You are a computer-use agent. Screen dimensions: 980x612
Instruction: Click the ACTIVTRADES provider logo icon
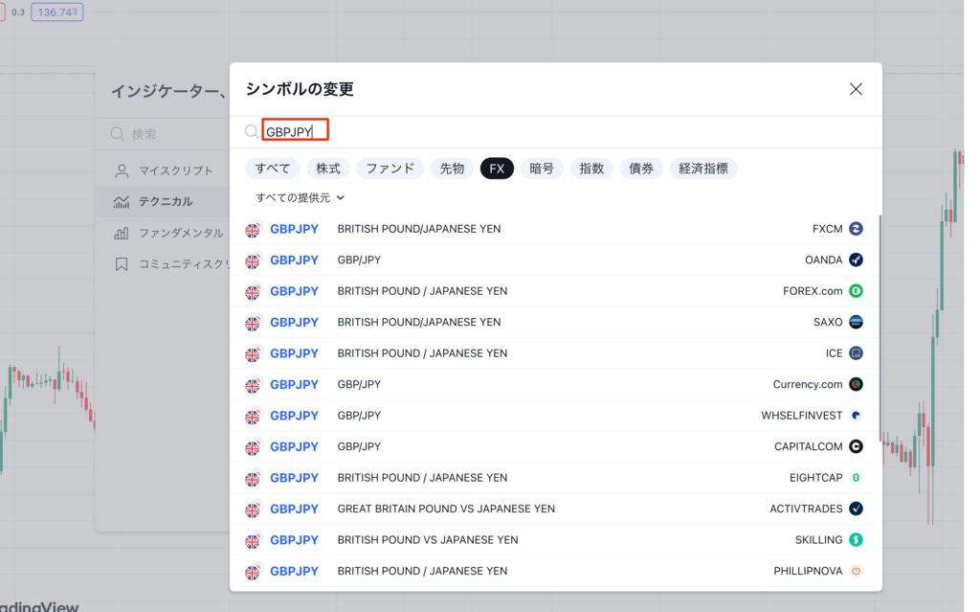[856, 509]
